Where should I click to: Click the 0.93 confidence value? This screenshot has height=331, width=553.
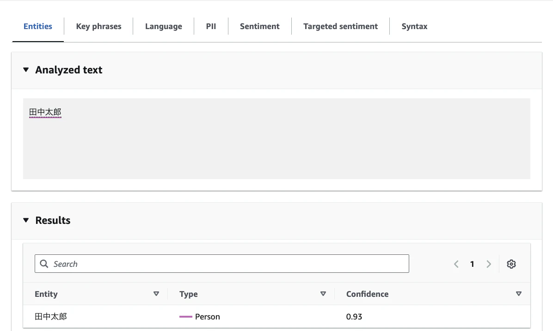click(x=354, y=317)
